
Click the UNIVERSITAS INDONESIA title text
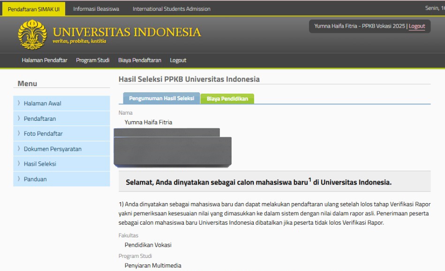[x=127, y=32]
